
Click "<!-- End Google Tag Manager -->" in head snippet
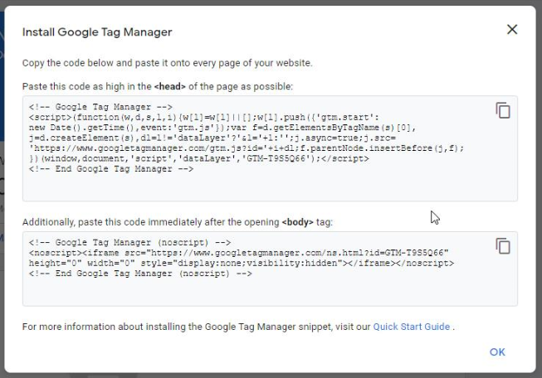tap(110, 169)
